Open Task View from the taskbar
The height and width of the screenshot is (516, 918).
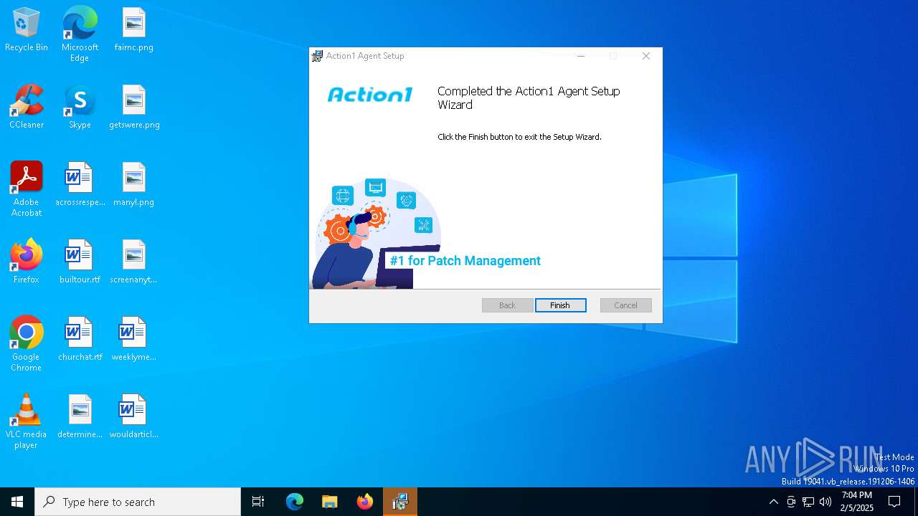[x=258, y=502]
